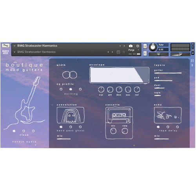Image resolution: width=196 pixels, height=196 pixels.
Task: Adjust the echo mix slider
Action: (x=162, y=139)
